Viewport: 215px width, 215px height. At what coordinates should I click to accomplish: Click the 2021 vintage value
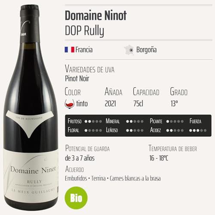[x=111, y=104]
